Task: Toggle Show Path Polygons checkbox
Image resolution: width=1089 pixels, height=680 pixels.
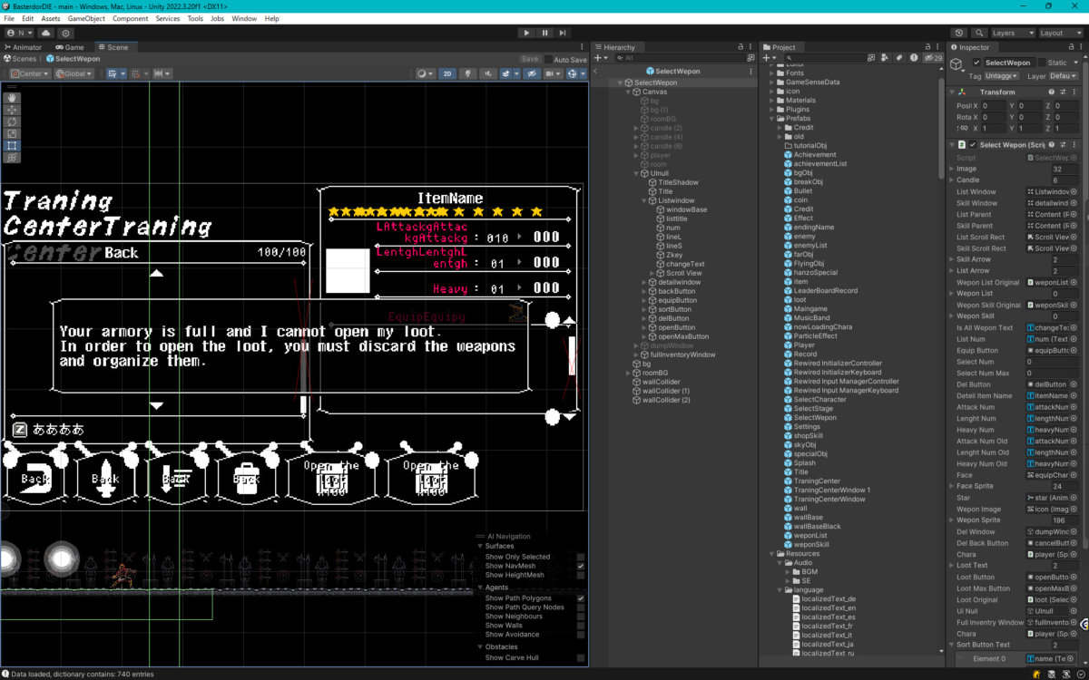Action: coord(581,598)
